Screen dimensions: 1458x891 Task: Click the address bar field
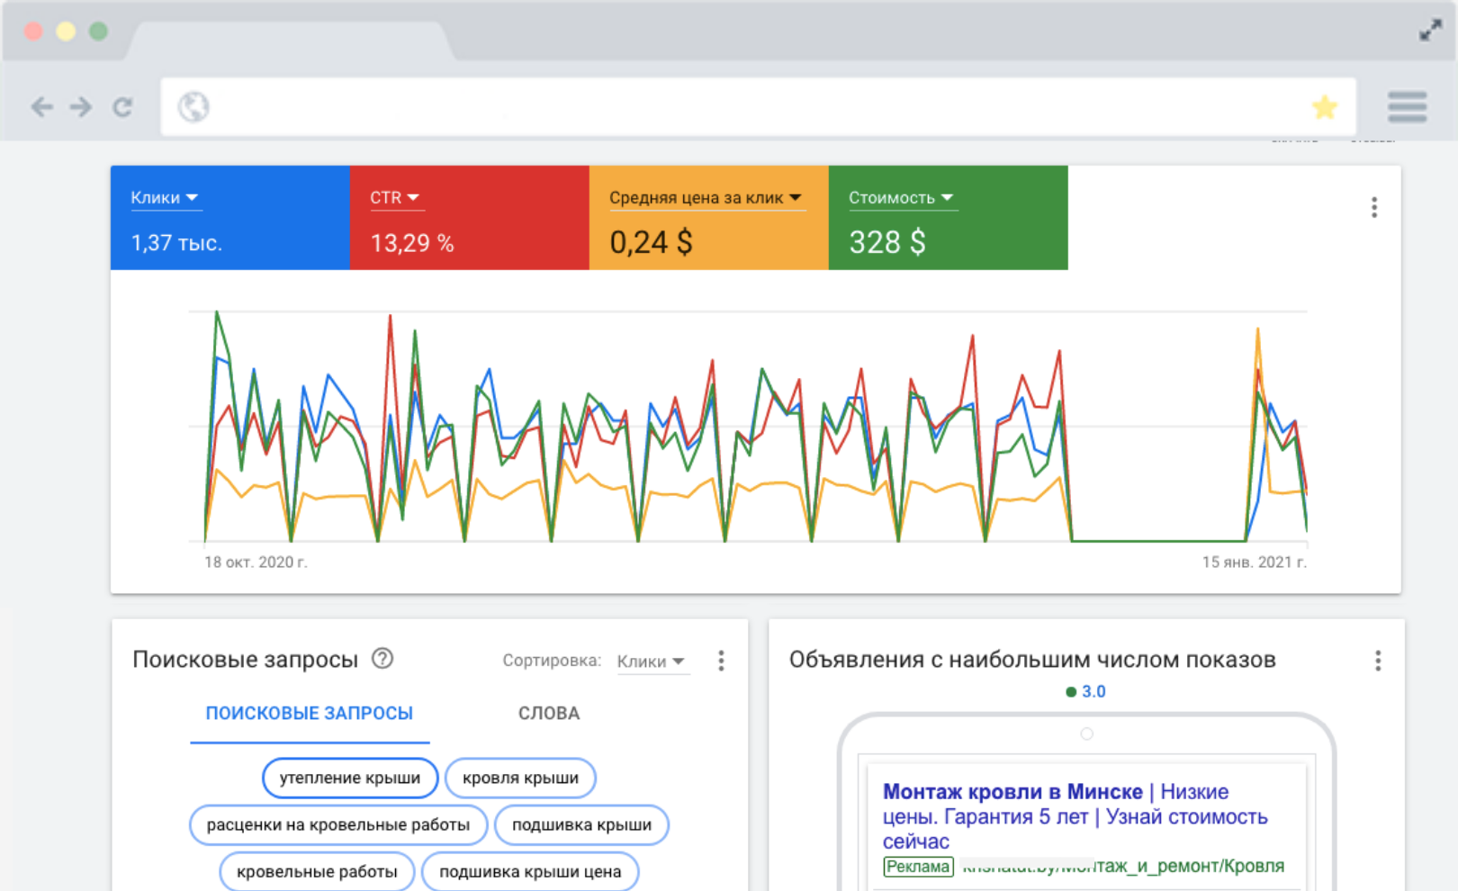coord(758,107)
